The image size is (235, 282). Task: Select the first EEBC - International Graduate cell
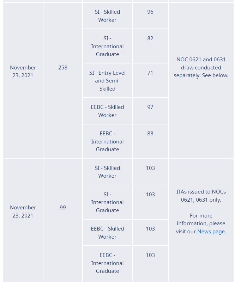pos(107,141)
